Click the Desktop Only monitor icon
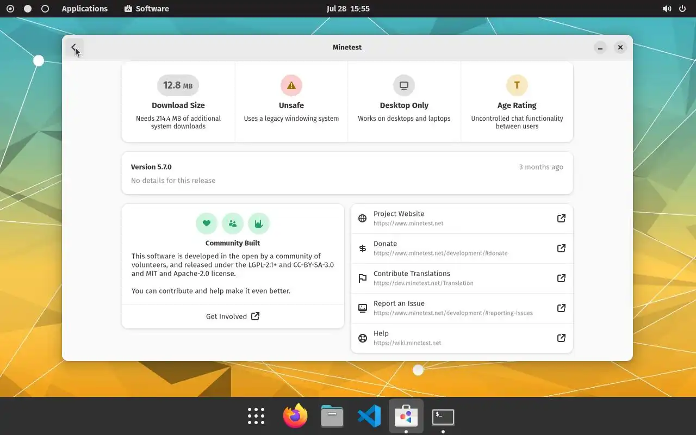This screenshot has width=696, height=435. (x=404, y=85)
